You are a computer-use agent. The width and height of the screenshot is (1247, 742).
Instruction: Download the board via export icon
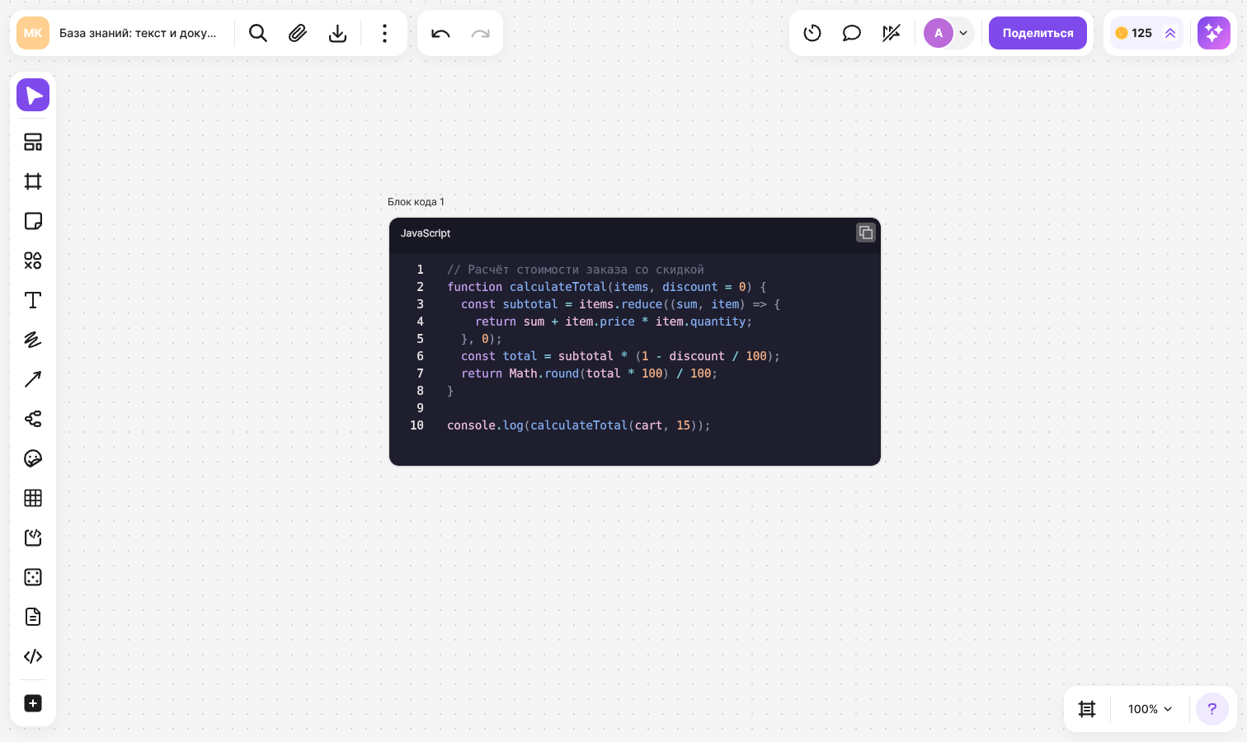point(337,33)
